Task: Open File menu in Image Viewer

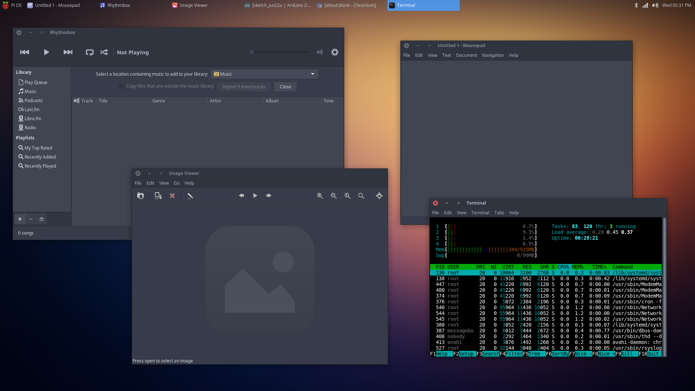Action: (x=138, y=183)
